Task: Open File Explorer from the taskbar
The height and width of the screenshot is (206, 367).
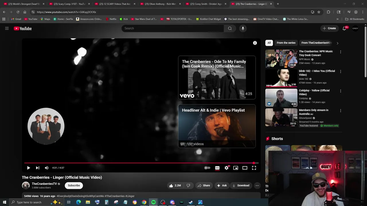Action: coord(88,202)
